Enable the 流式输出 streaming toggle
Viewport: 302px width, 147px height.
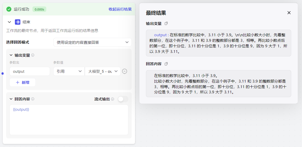[123, 99]
